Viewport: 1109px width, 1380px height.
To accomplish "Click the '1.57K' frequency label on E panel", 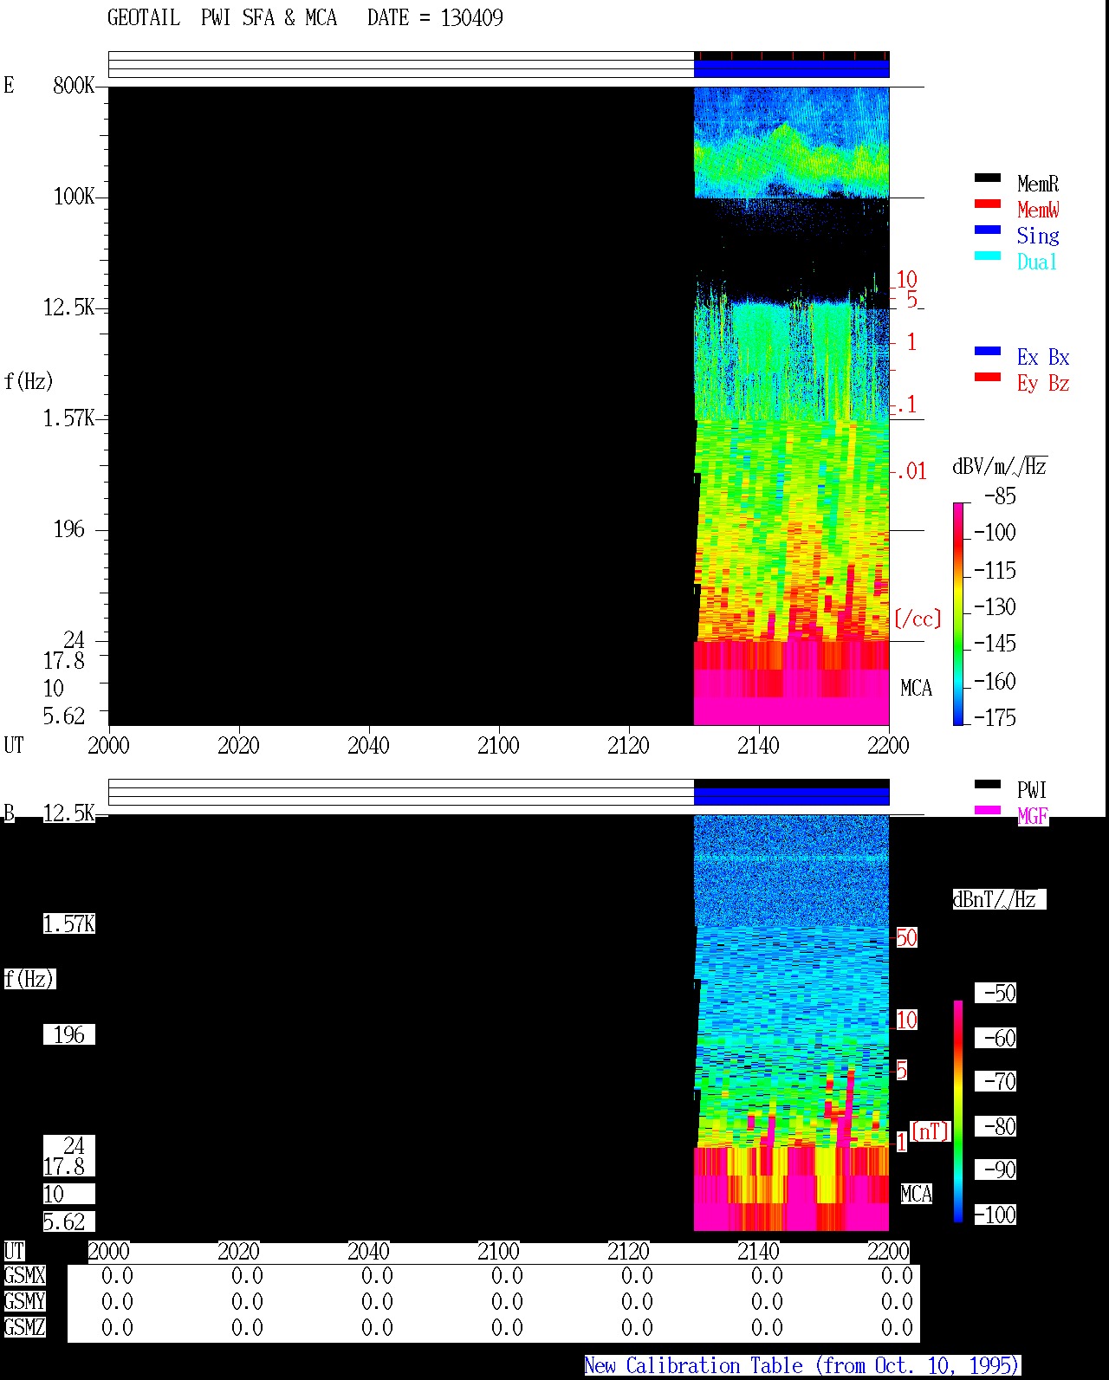I will 69,418.
